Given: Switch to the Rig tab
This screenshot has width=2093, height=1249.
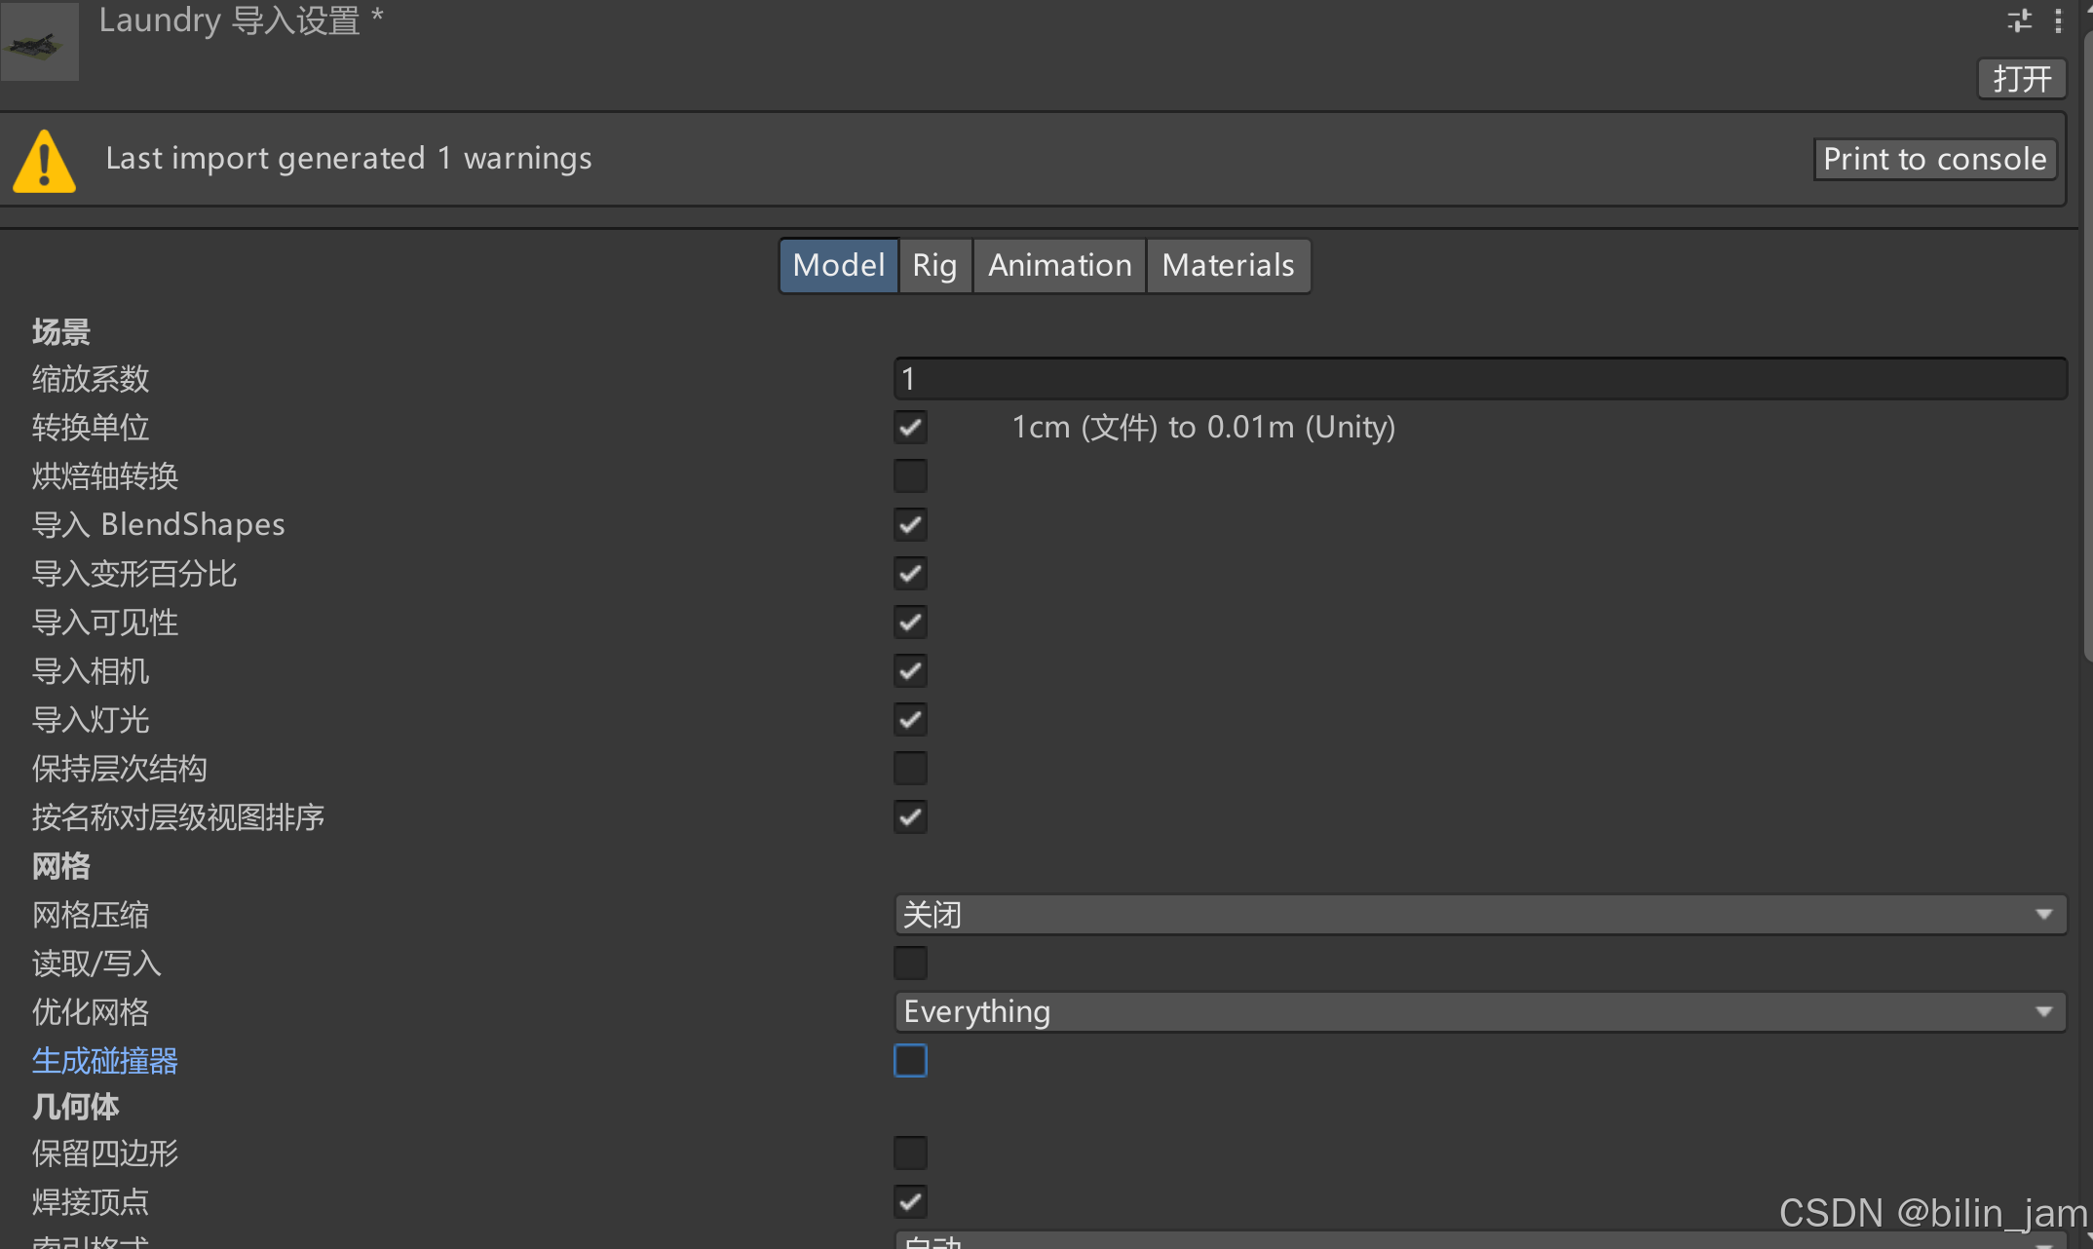Looking at the screenshot, I should [933, 266].
